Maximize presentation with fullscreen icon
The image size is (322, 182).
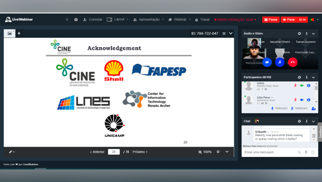[224, 33]
